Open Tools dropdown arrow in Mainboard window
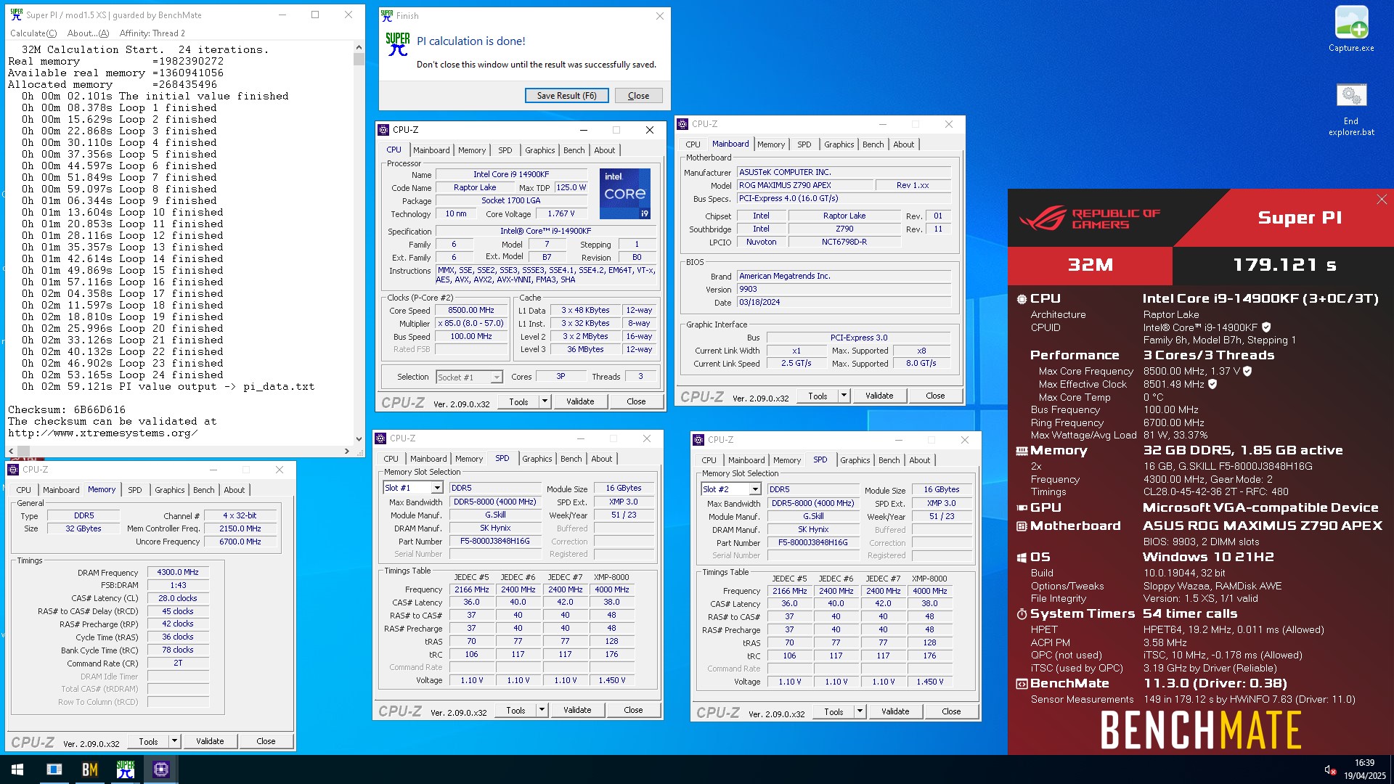The image size is (1394, 784). [x=844, y=396]
